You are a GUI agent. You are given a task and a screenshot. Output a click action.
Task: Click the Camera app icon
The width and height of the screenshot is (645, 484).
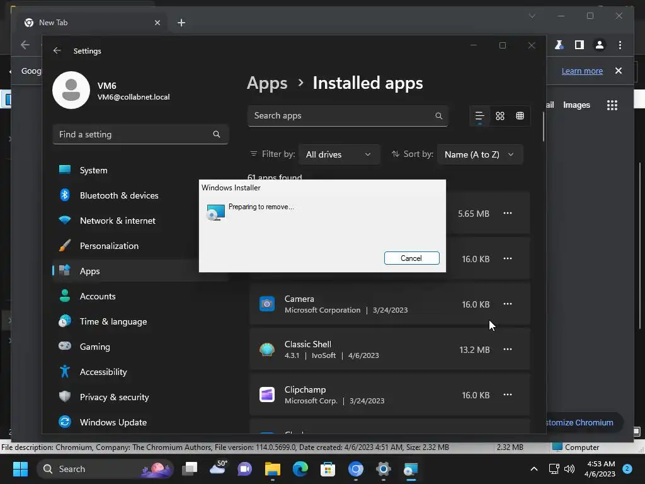[x=267, y=304]
